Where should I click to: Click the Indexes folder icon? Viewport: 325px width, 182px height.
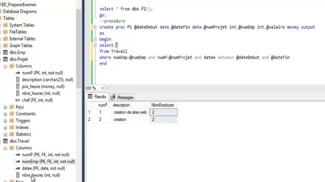[x=12, y=127]
